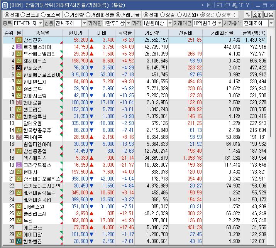The height and width of the screenshot is (248, 276).
Task: Click the 신 badge on SK하이닉스 row
Action: point(19,61)
